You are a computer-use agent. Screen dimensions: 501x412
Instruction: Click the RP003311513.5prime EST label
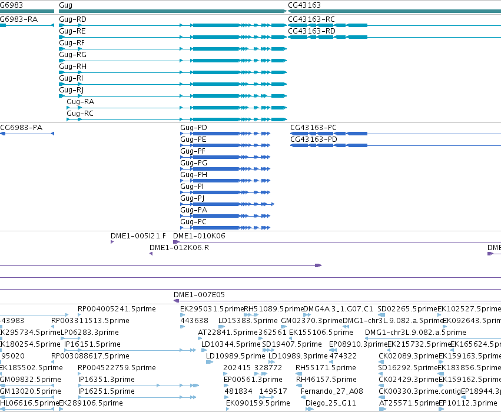click(x=90, y=321)
